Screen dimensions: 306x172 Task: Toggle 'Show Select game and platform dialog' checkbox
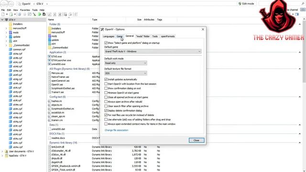pos(106,43)
